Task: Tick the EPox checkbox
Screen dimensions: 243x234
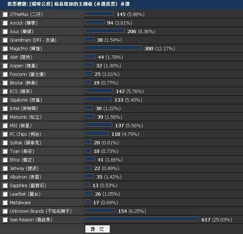Action: point(5,160)
